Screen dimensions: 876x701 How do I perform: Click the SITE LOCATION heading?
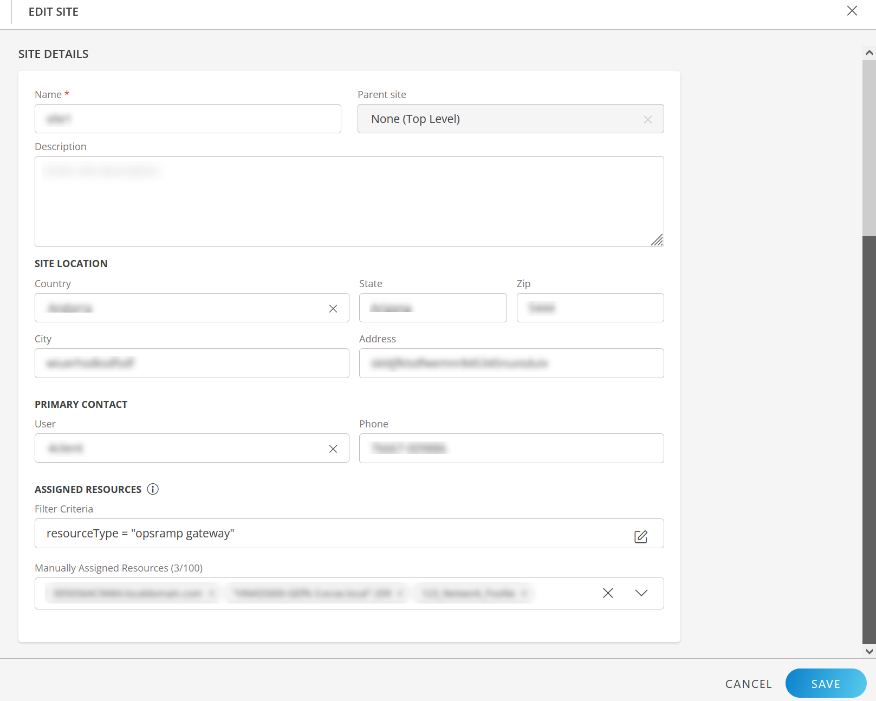[x=71, y=264]
